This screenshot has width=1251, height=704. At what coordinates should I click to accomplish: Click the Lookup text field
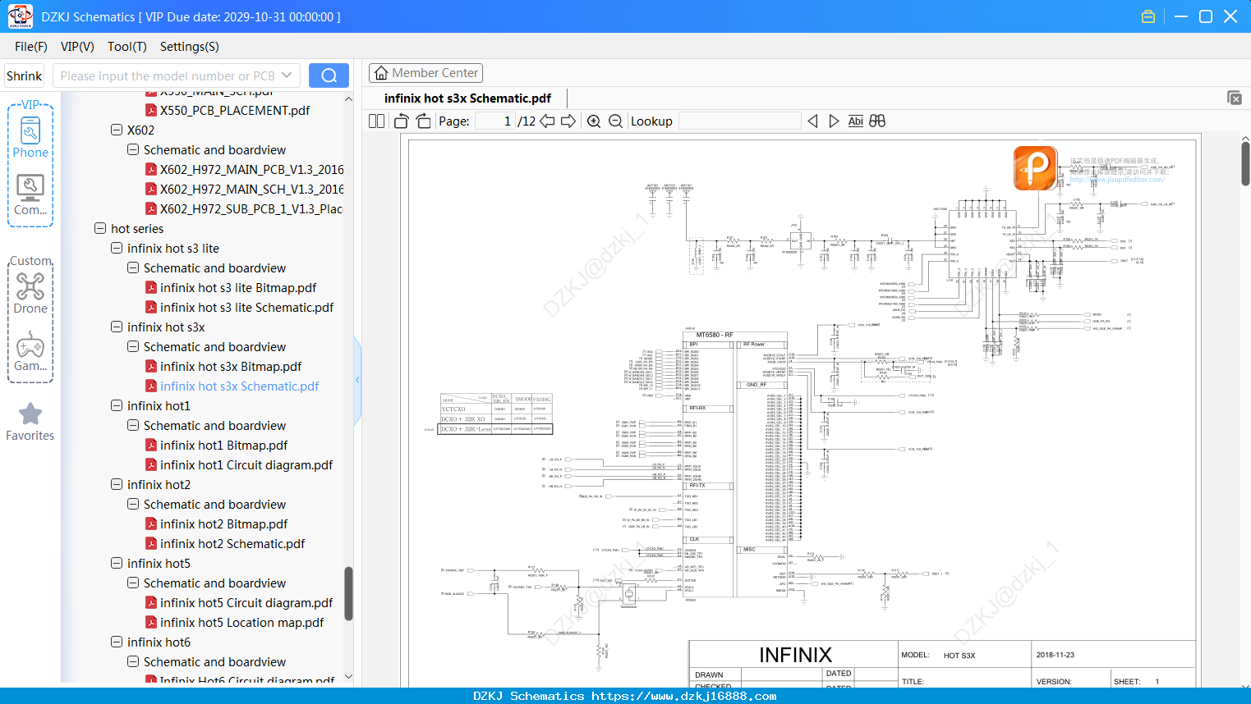tap(740, 121)
